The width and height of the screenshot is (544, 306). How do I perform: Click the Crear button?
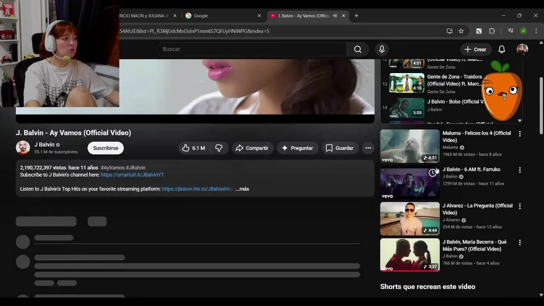[476, 49]
